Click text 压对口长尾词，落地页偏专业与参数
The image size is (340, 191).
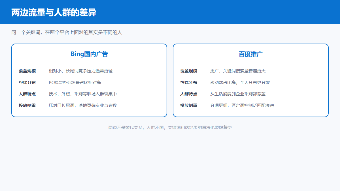tap(83, 106)
